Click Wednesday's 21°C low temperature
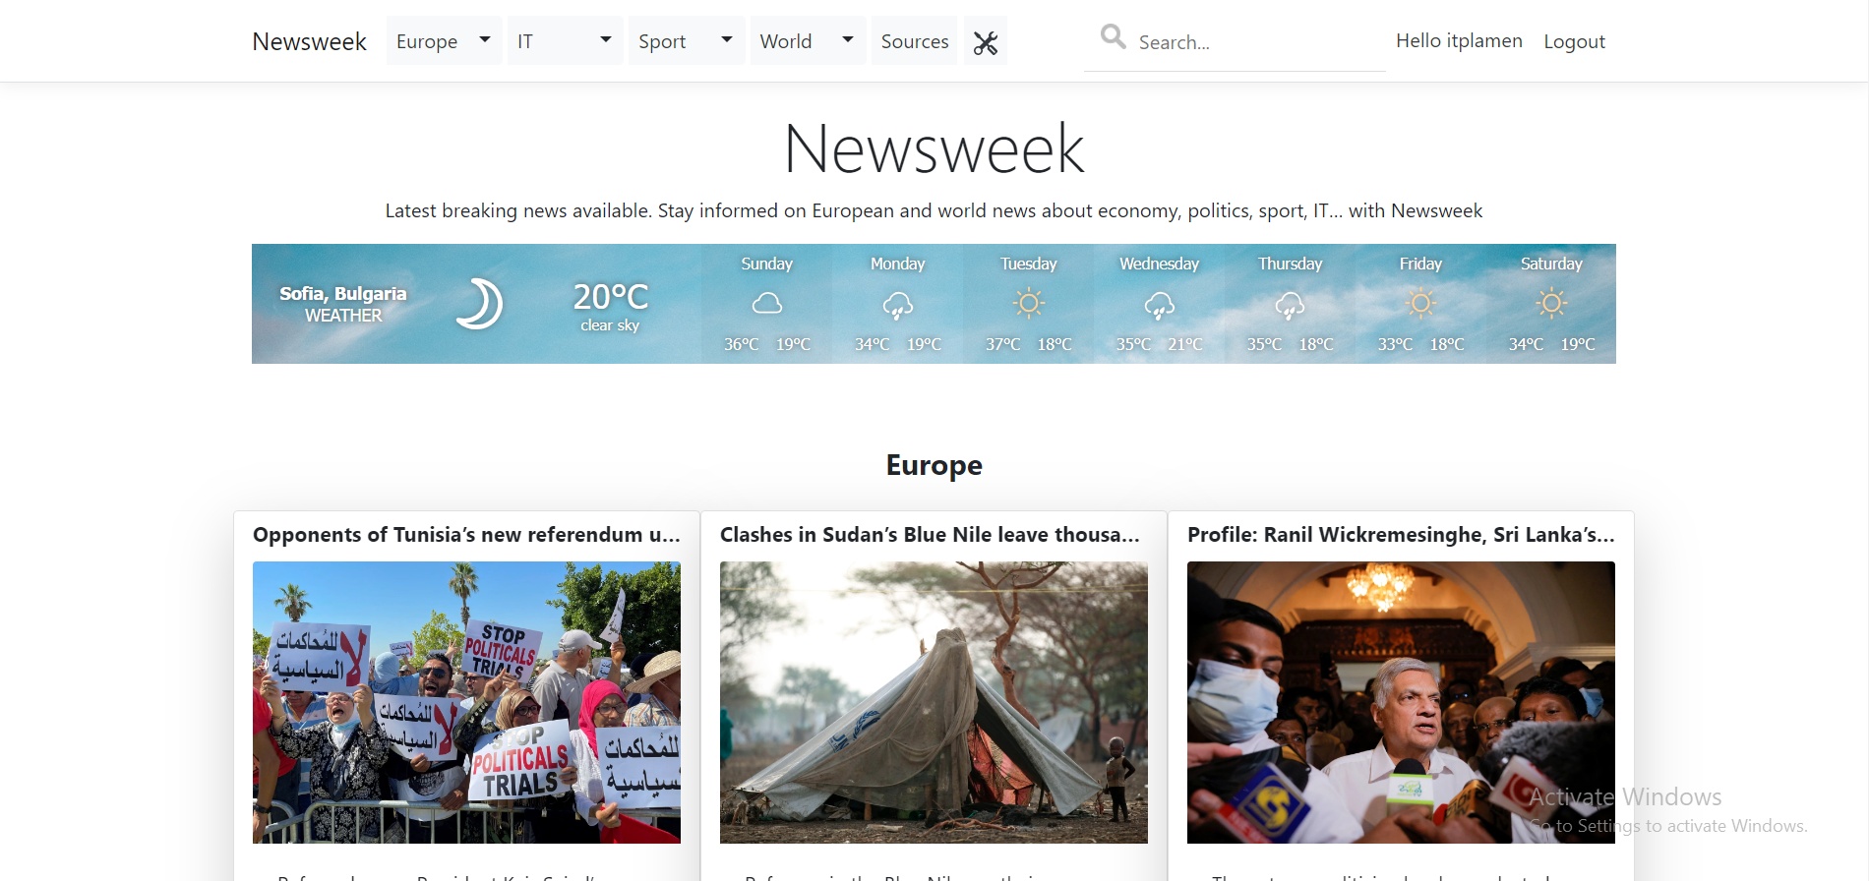Screen dimensions: 1869x881 (1185, 344)
